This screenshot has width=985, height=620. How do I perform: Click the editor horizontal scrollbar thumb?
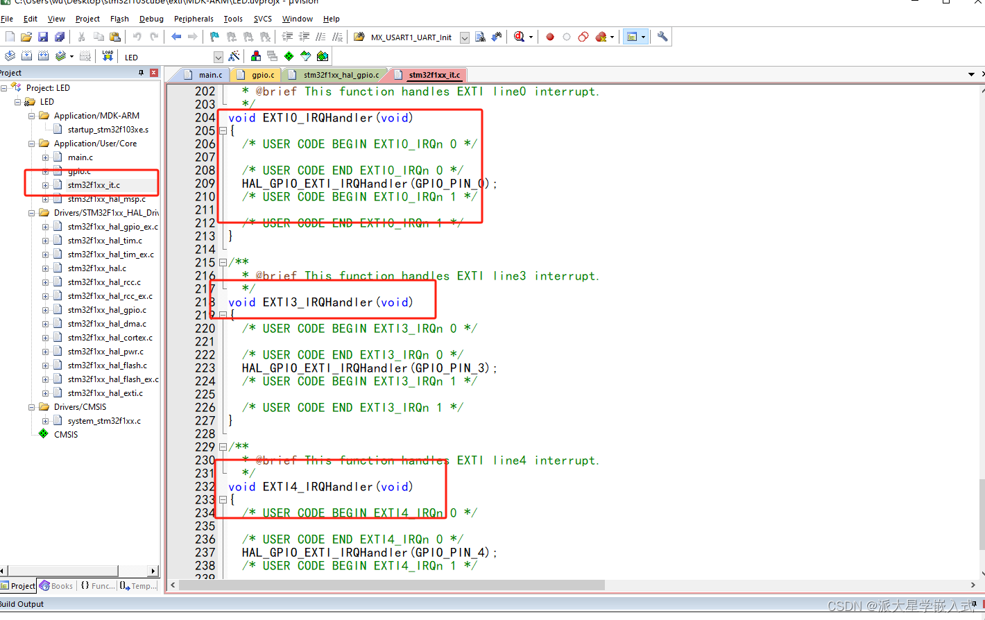click(393, 585)
